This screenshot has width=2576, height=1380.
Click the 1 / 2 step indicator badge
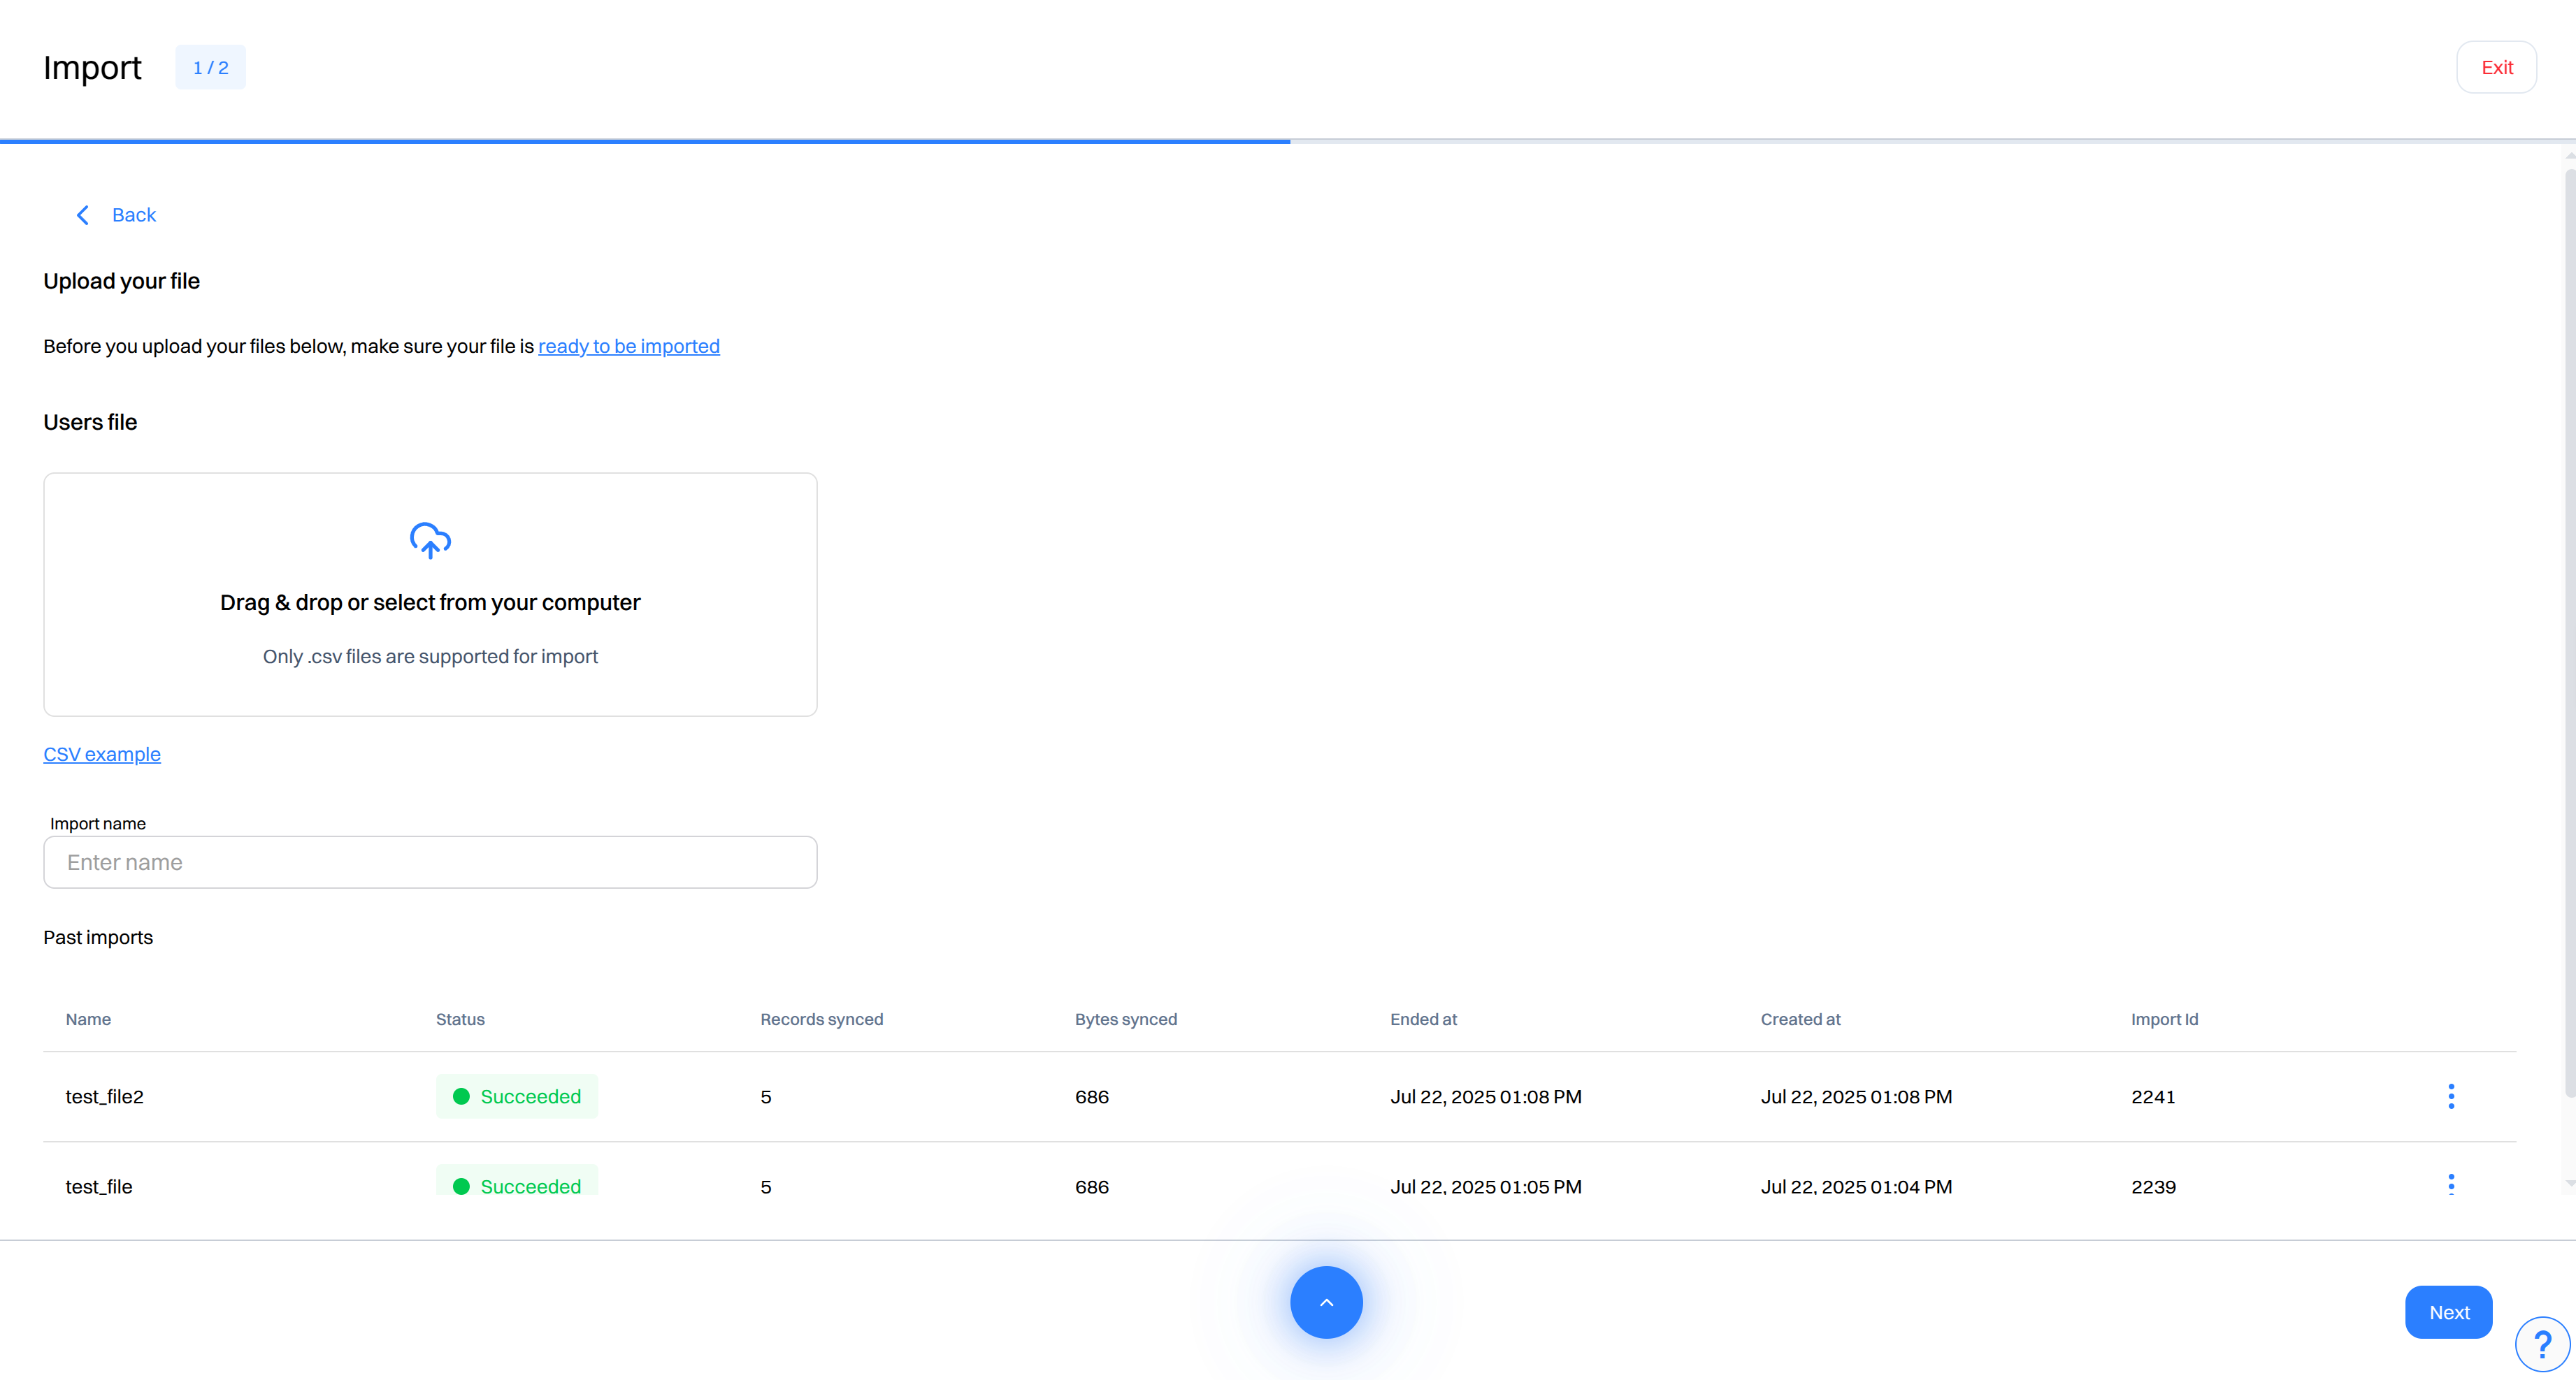click(211, 67)
